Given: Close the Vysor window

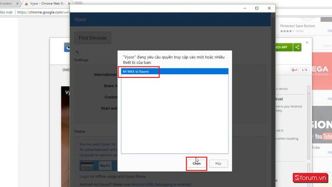Looking at the screenshot, I should click(x=269, y=8).
